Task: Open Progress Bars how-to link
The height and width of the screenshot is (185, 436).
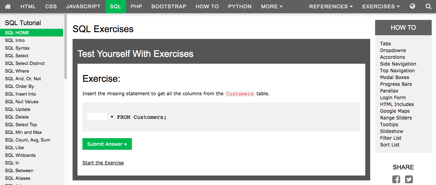Action: [x=396, y=84]
